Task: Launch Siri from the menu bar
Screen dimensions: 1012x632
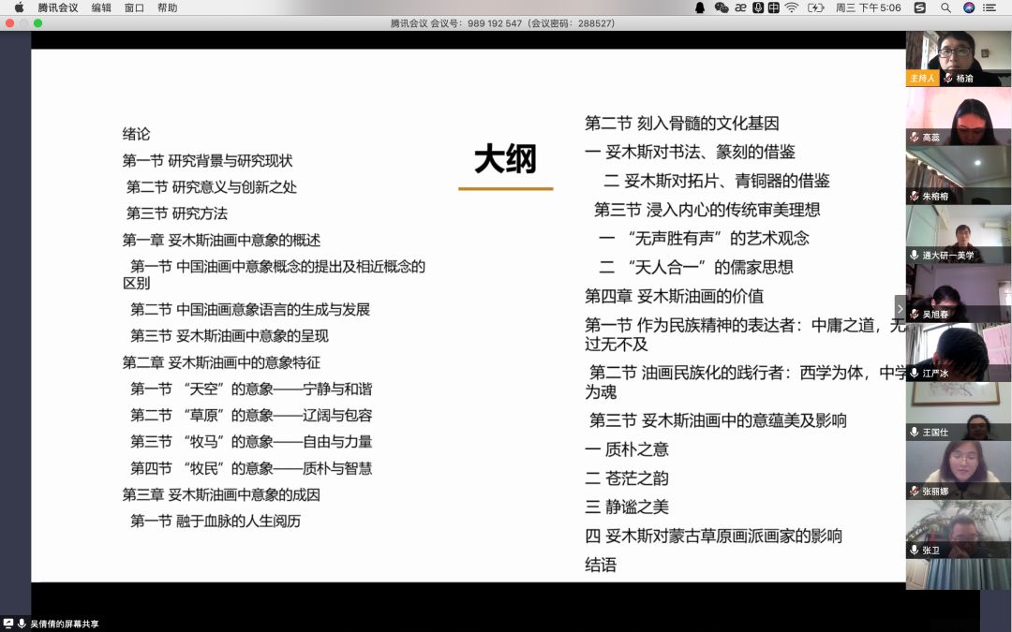Action: tap(969, 7)
